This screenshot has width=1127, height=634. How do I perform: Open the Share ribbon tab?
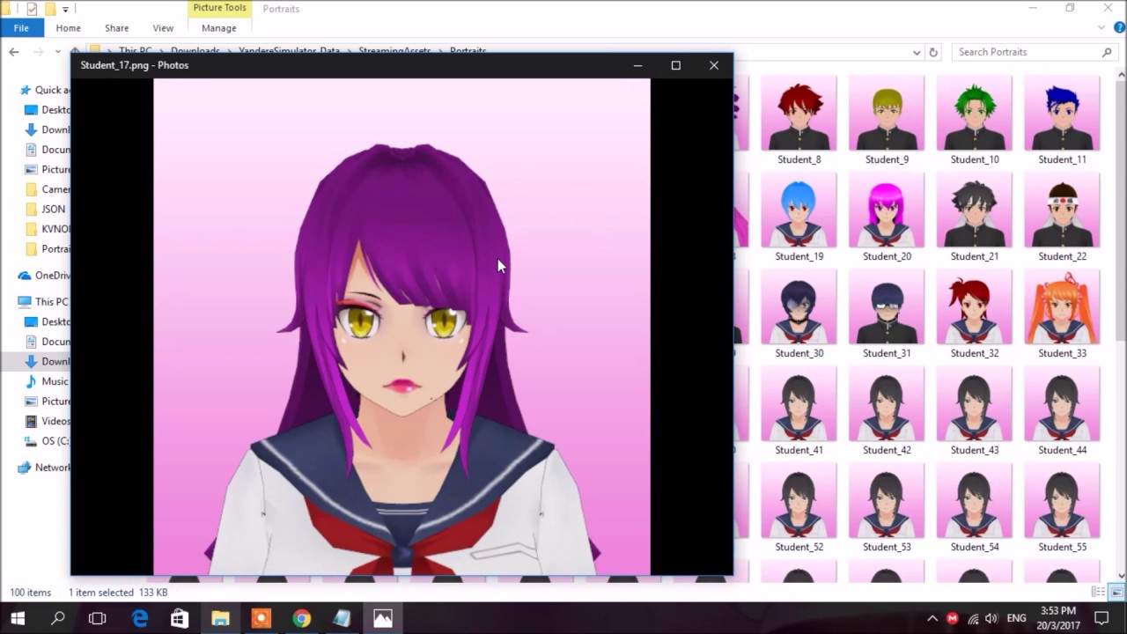116,28
